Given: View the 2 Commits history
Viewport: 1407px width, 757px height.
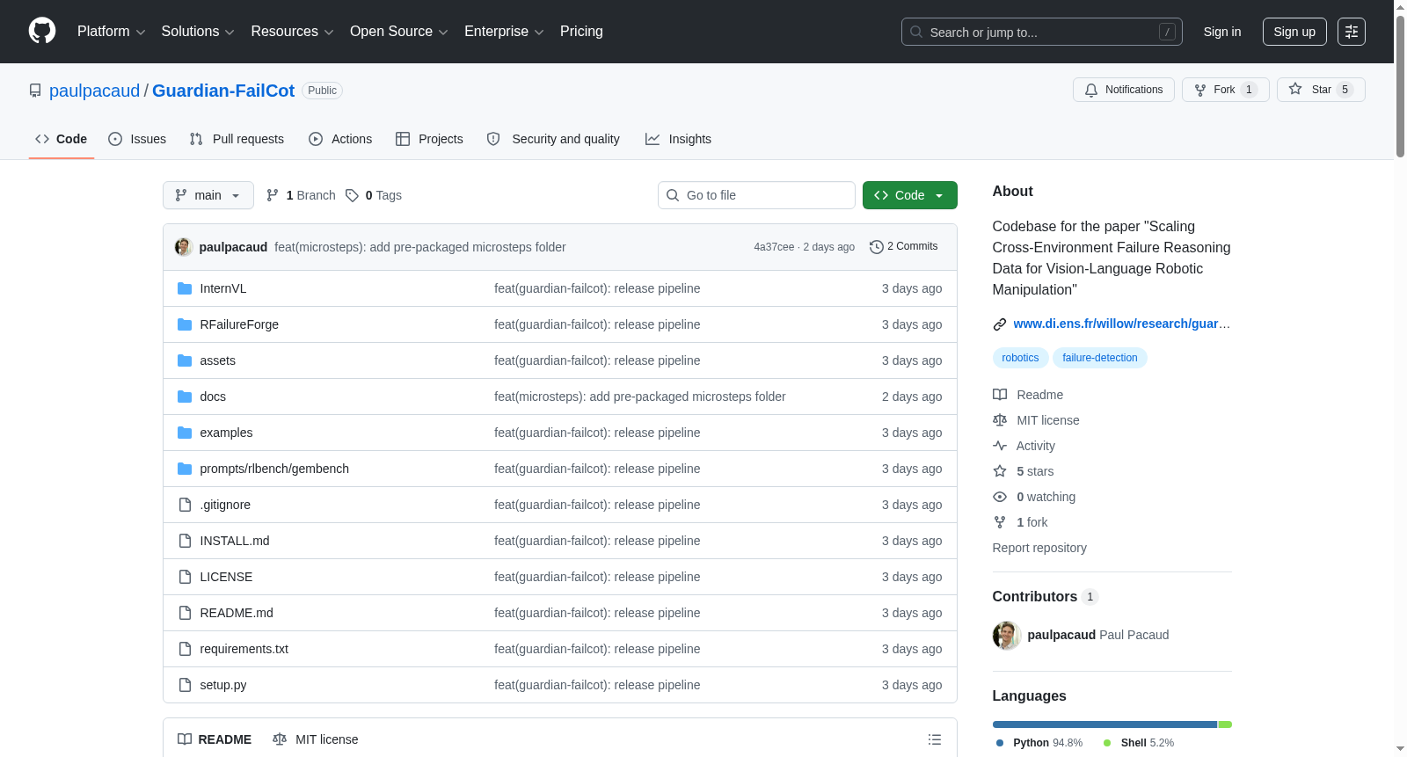Looking at the screenshot, I should (904, 247).
